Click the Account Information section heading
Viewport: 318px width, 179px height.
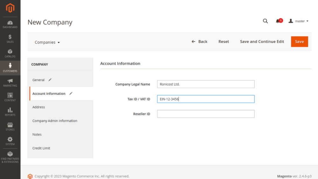(x=120, y=64)
